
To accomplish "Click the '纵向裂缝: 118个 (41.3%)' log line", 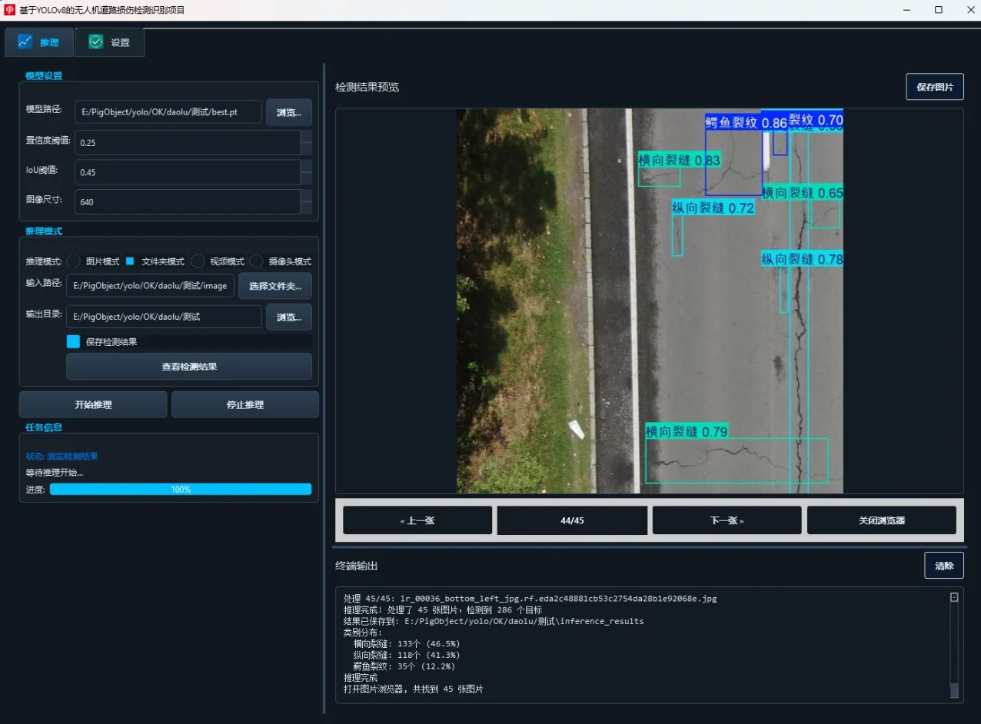I will click(x=406, y=655).
